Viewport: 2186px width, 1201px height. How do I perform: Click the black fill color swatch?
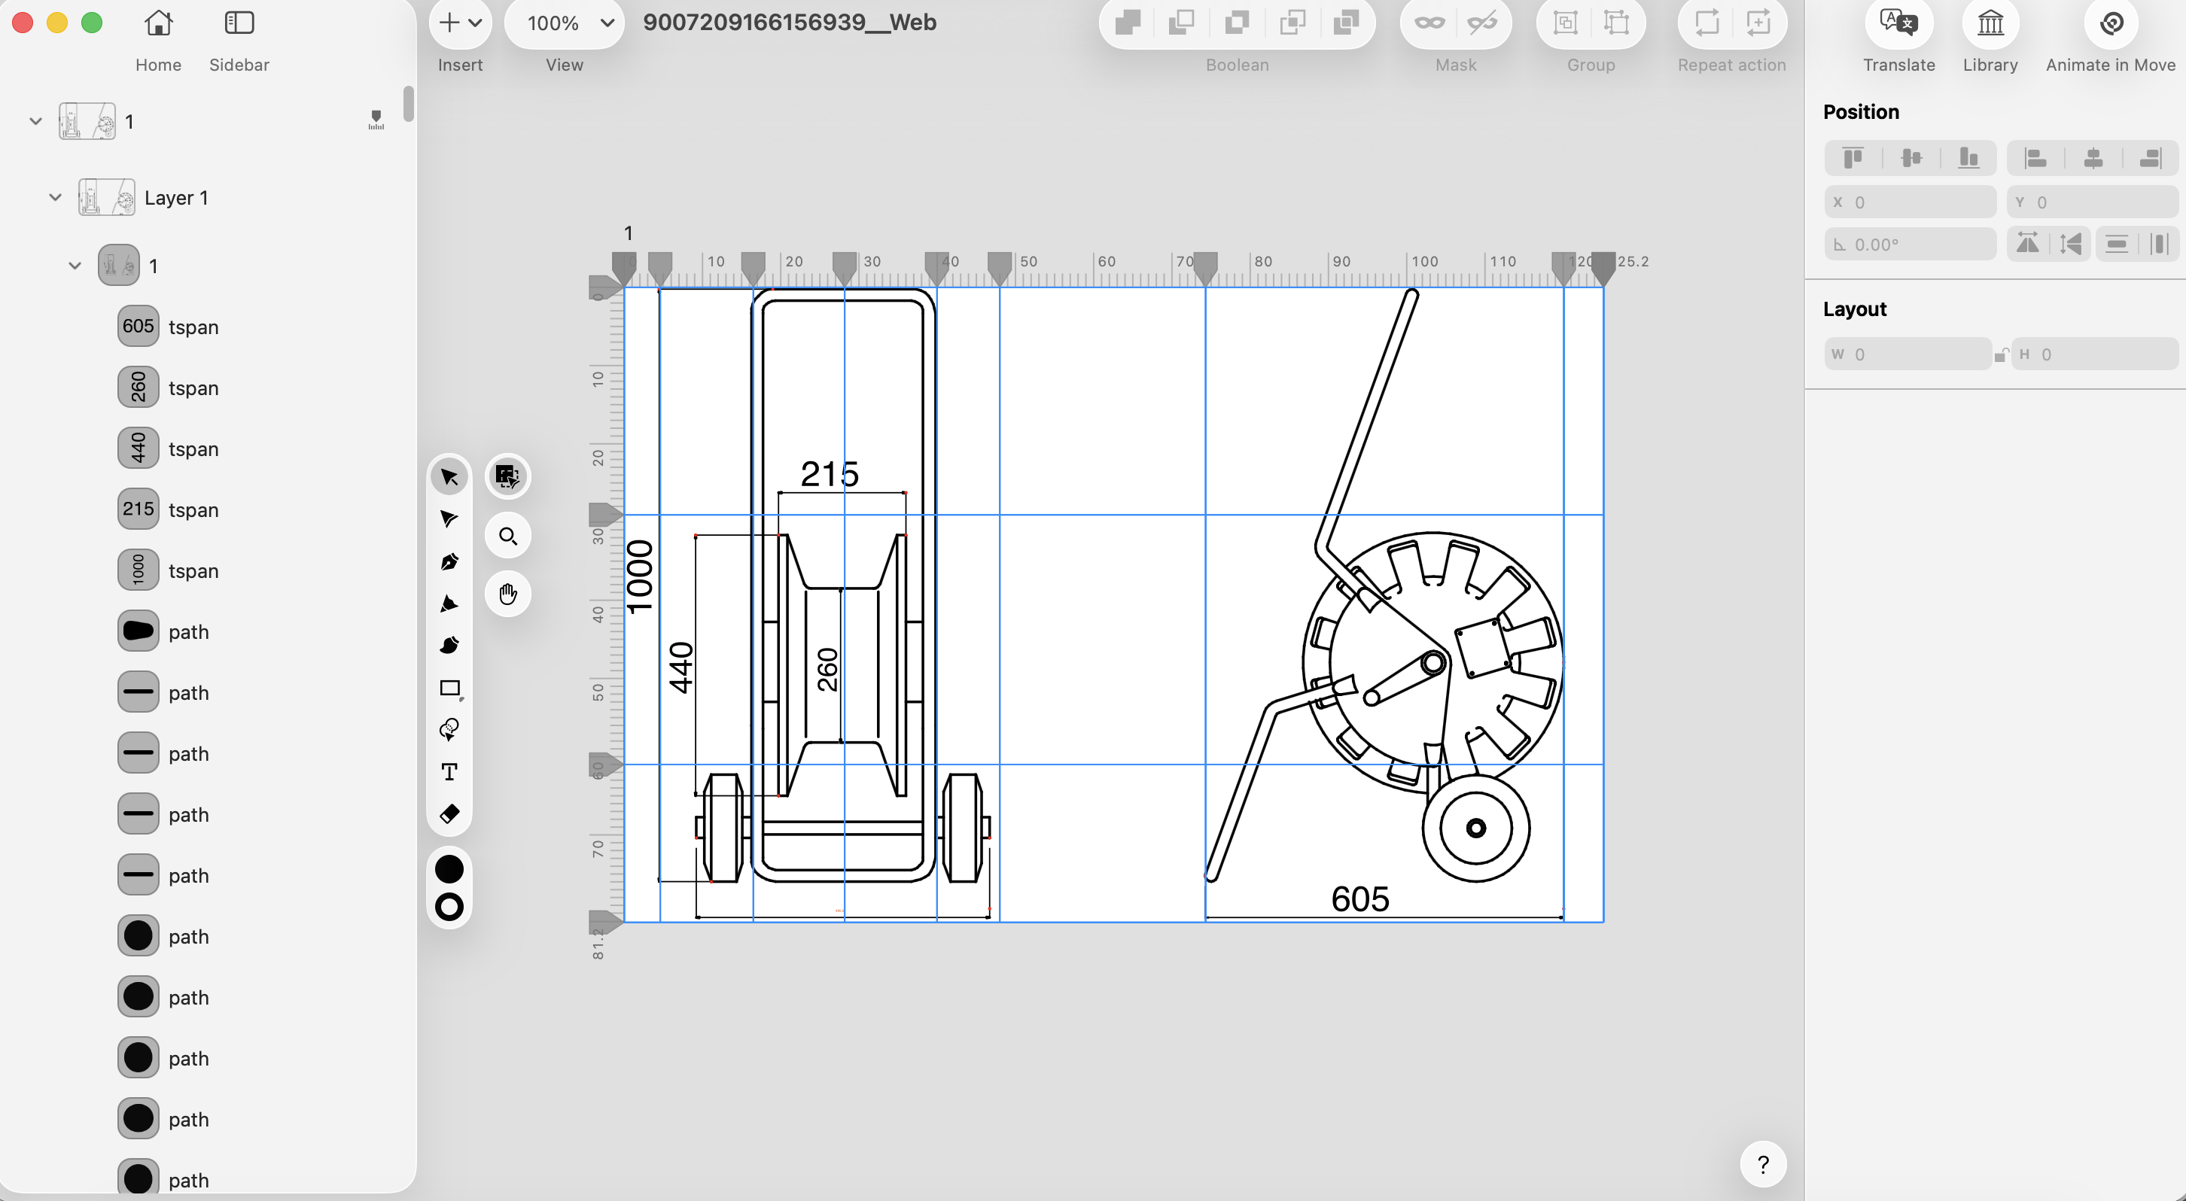coord(449,869)
